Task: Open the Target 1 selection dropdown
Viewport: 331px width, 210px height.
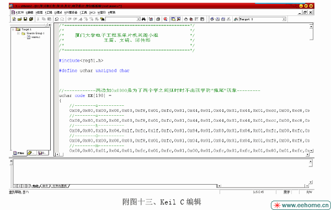Action: (284, 19)
